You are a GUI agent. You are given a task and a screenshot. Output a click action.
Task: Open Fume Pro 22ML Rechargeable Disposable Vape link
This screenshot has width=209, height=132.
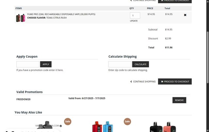click(x=61, y=14)
